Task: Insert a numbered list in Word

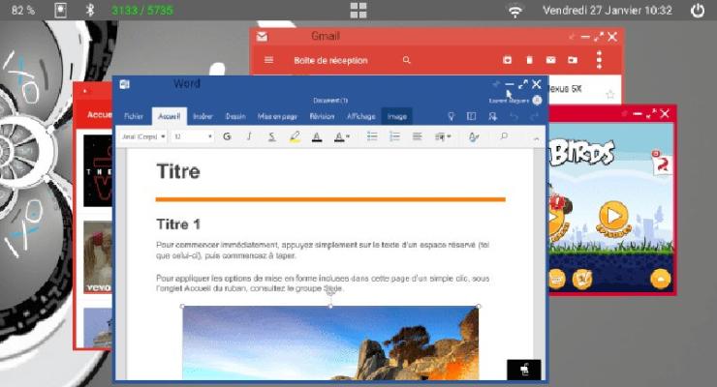Action: [394, 136]
